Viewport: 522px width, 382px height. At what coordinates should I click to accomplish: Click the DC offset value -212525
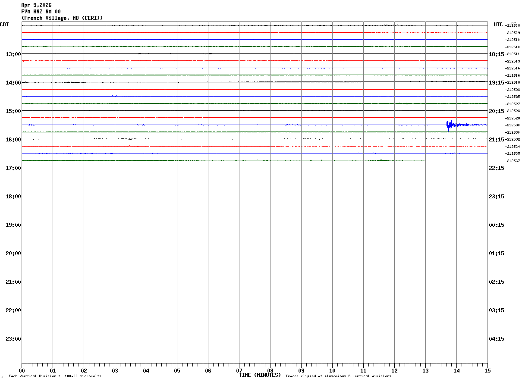click(513, 97)
